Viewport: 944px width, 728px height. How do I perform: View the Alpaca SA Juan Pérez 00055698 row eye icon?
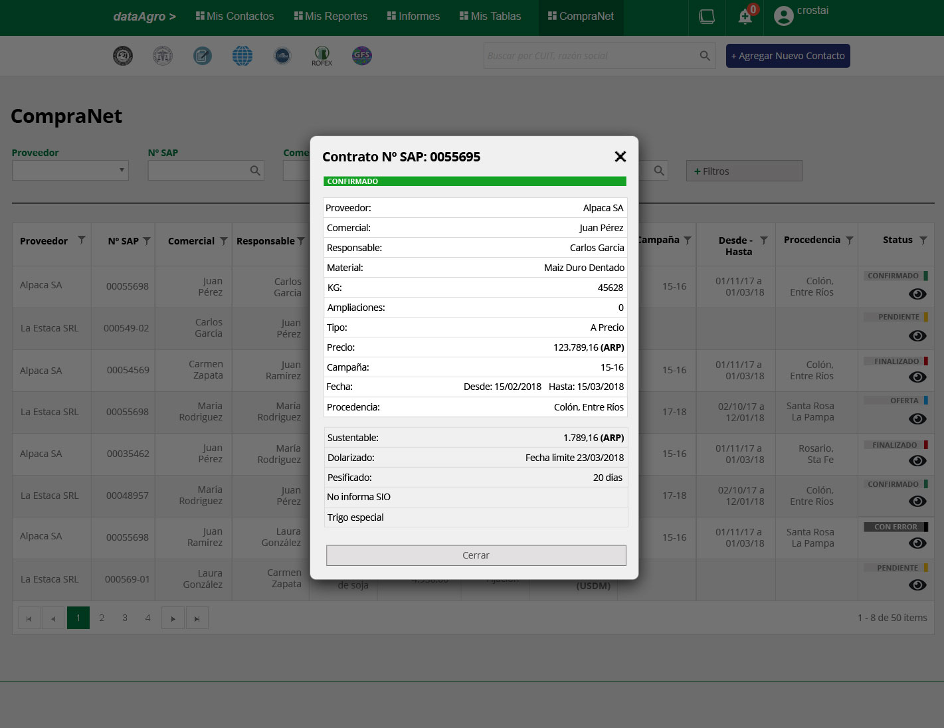(917, 294)
